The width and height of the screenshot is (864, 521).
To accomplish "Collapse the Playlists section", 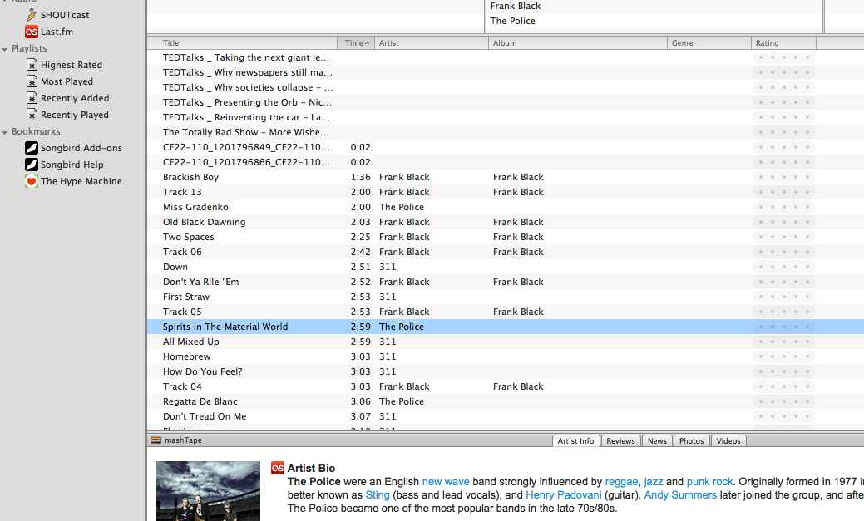I will (x=5, y=49).
